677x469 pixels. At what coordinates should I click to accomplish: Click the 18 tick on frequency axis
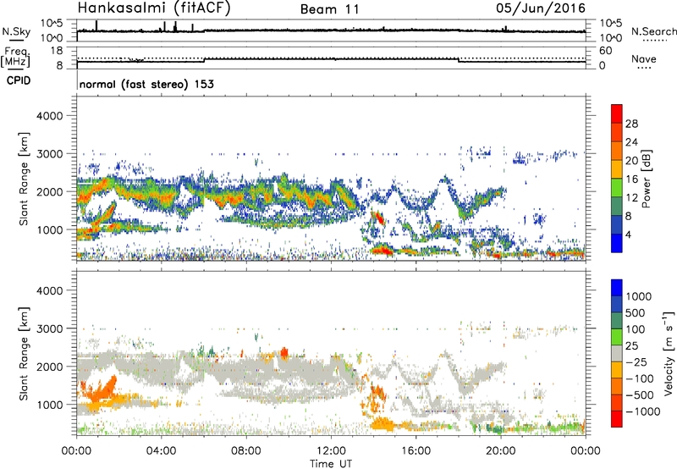click(x=57, y=51)
